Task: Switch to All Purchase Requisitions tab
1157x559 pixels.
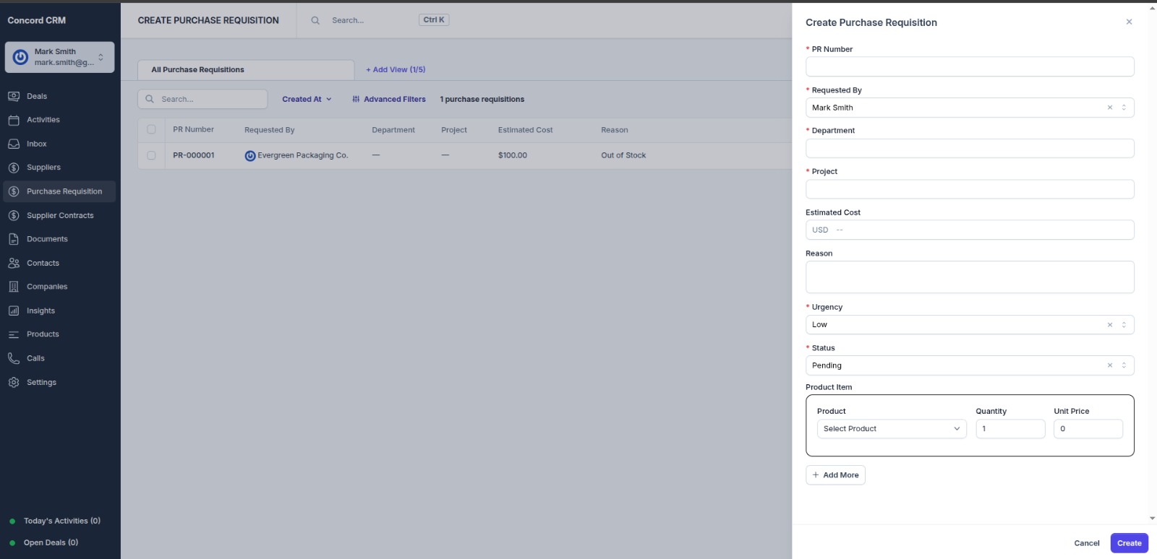Action: 197,70
